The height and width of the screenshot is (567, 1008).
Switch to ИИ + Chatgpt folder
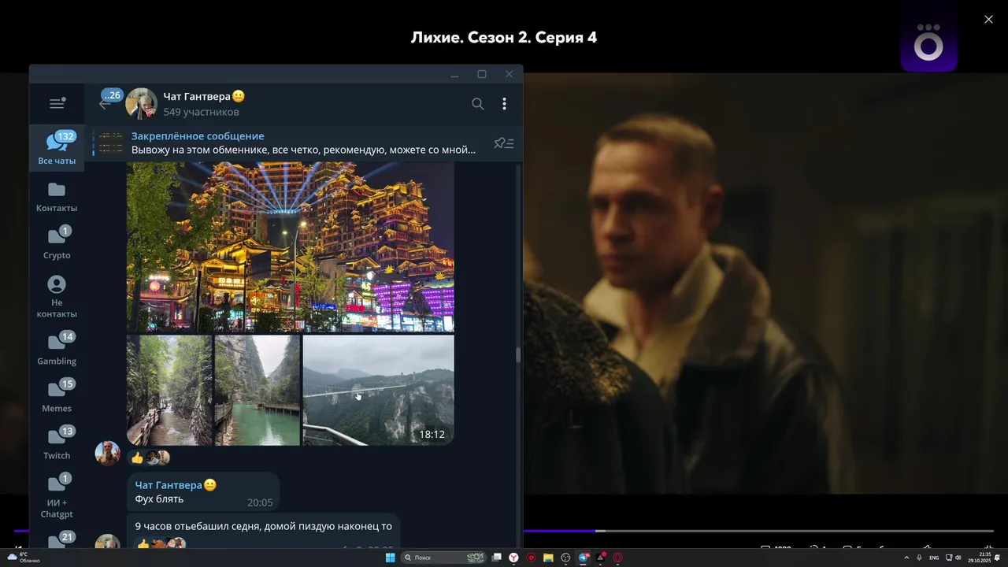pyautogui.click(x=57, y=497)
